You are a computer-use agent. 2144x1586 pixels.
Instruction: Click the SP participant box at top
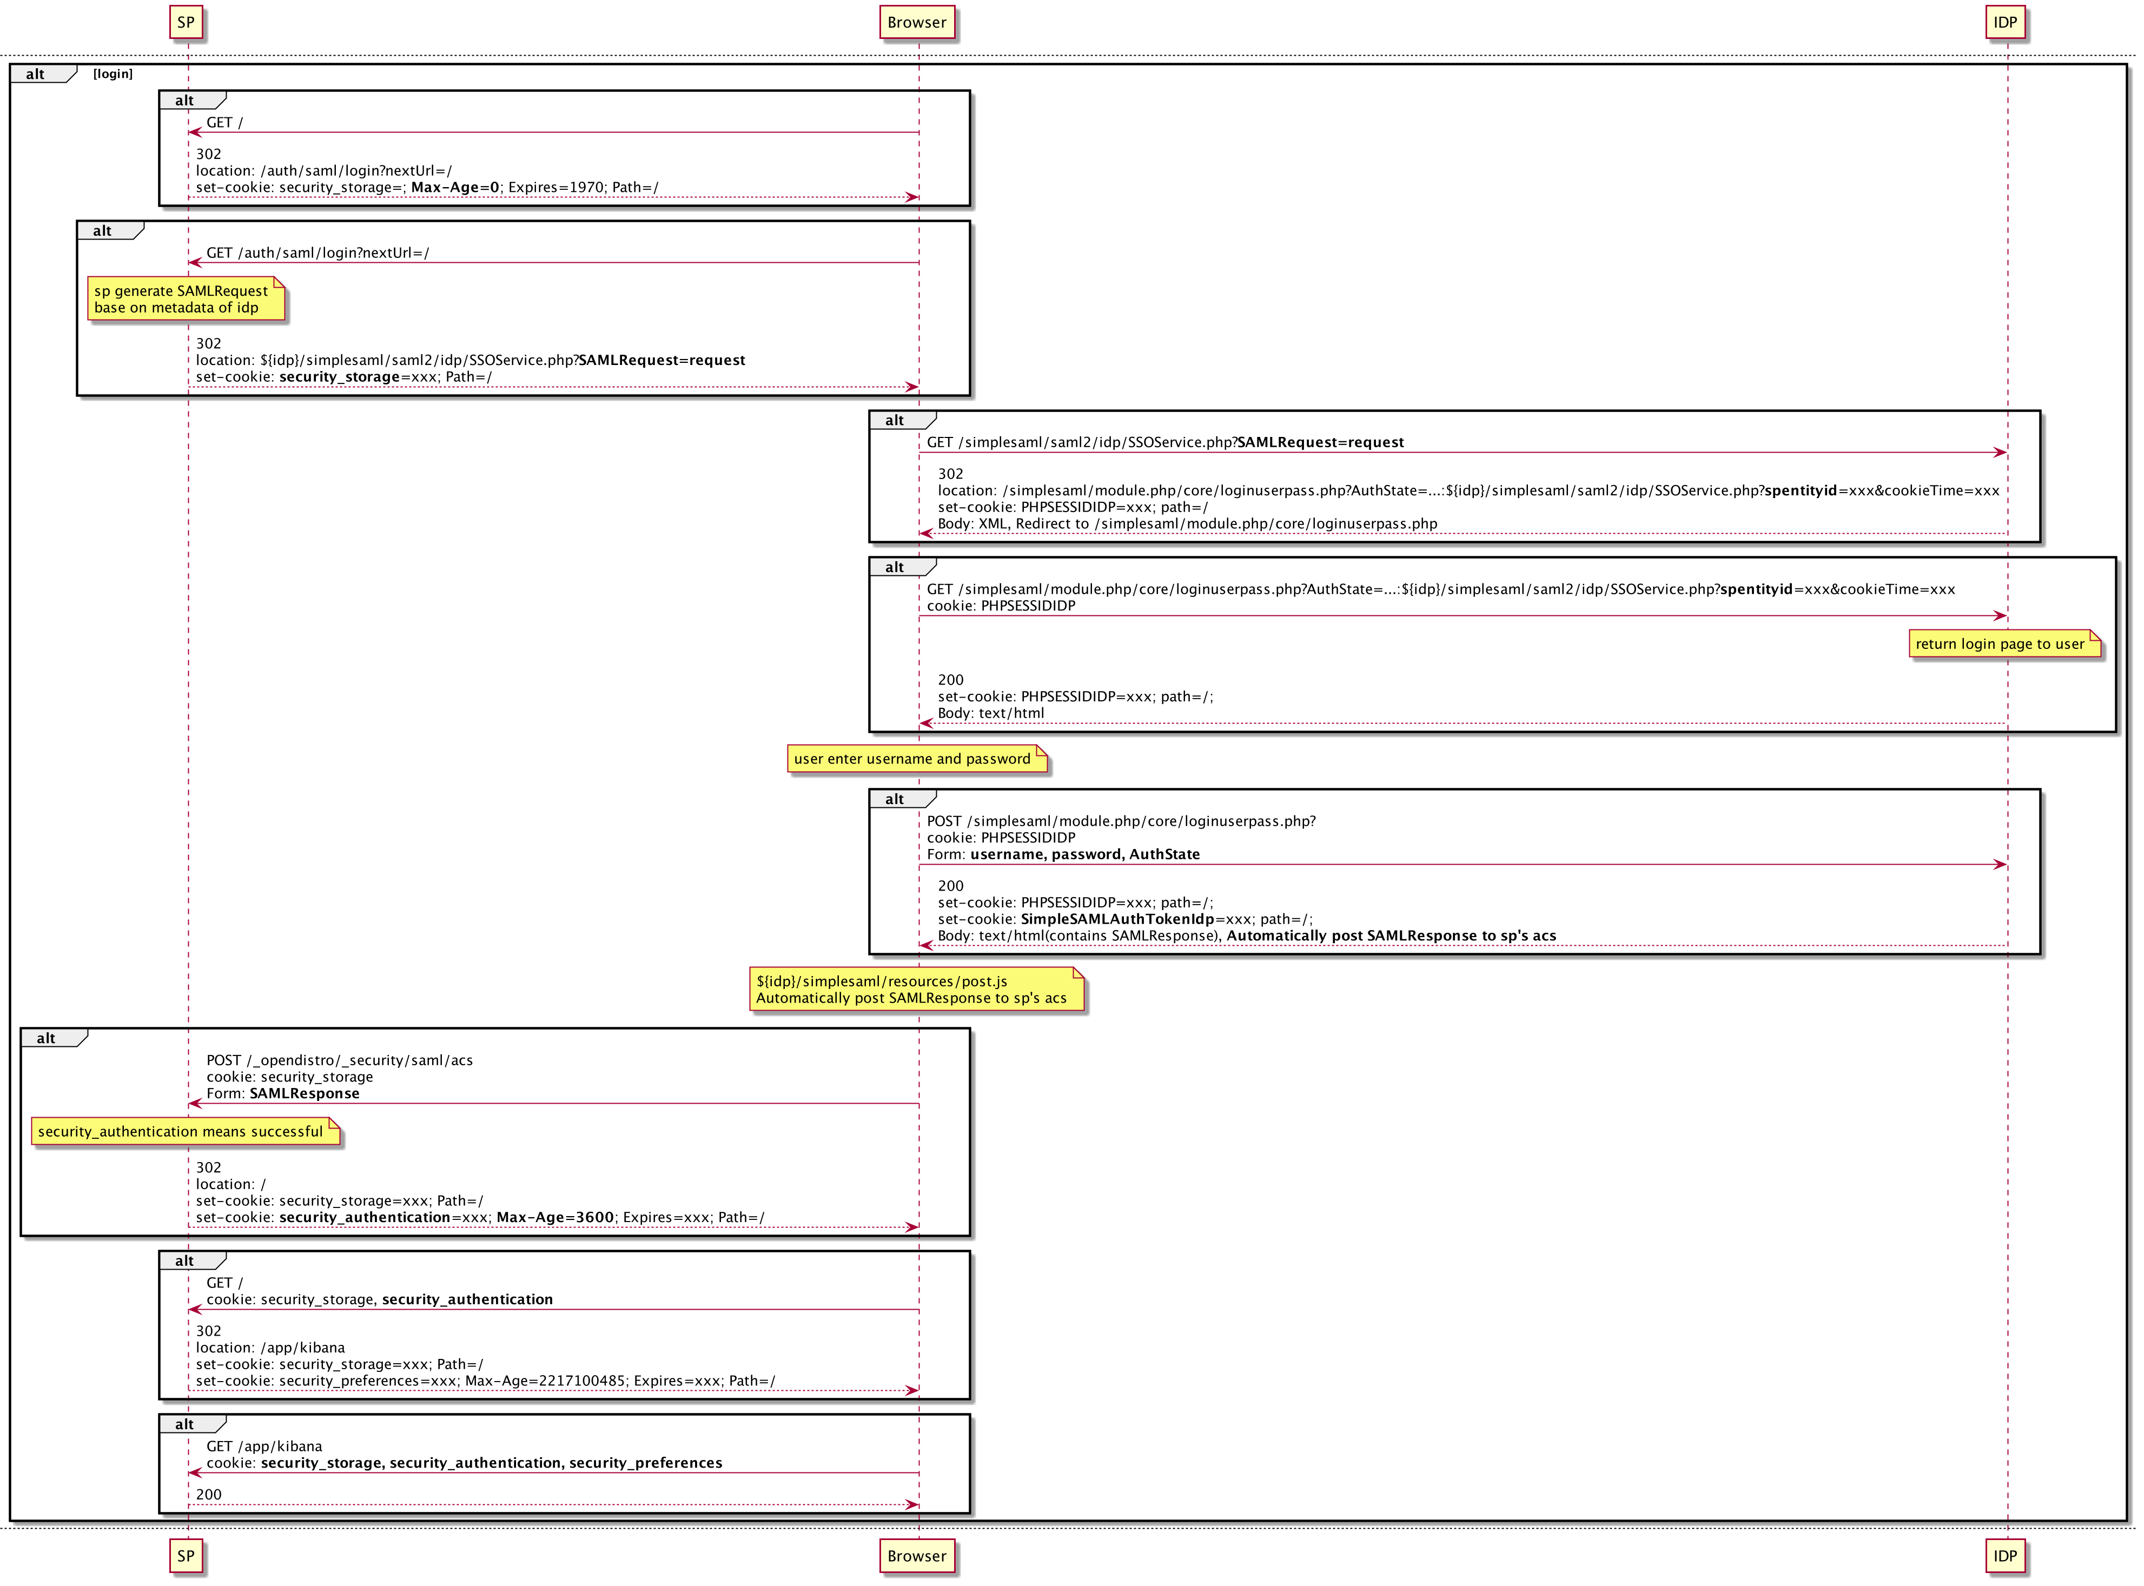(x=186, y=22)
